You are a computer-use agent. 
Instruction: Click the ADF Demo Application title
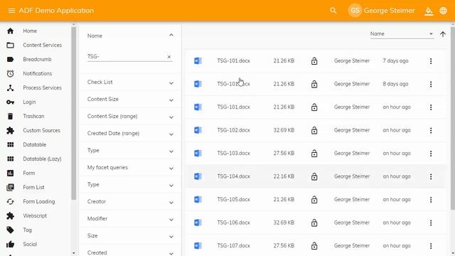[x=56, y=11]
